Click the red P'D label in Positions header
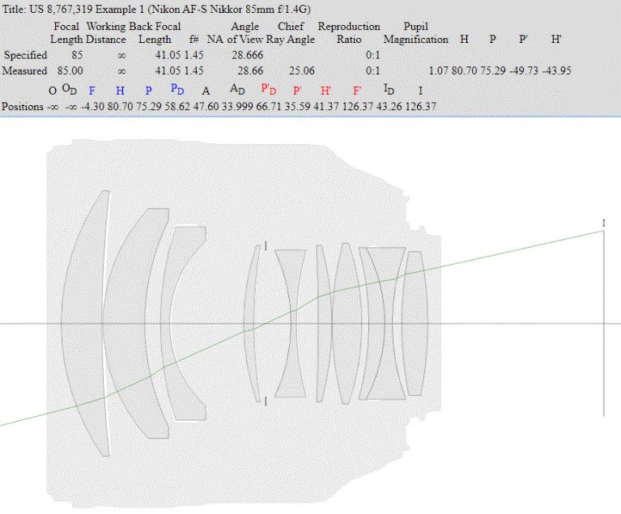Screen dimensions: 621x514 click(269, 90)
